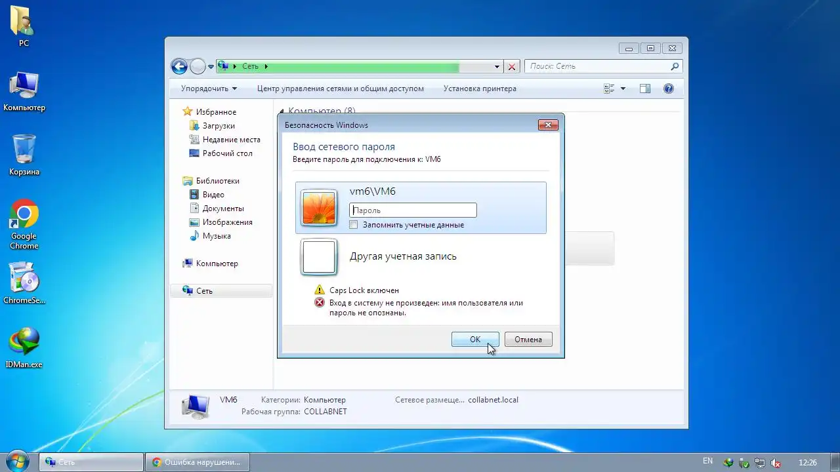
Task: Click the search magnifier icon
Action: tap(675, 66)
